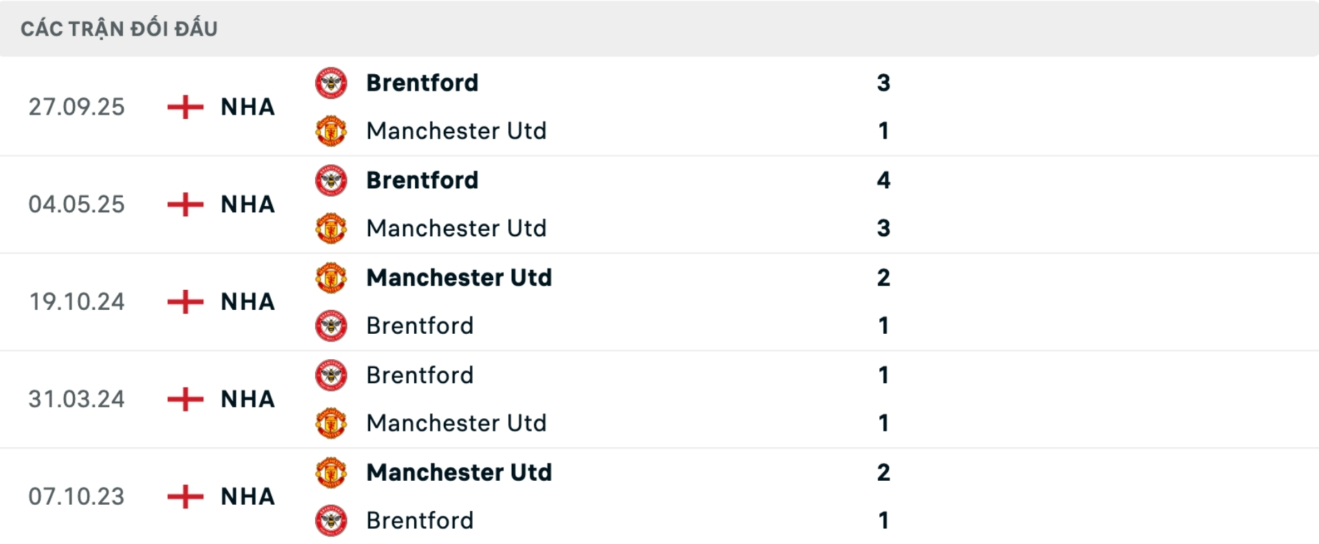Click the 'Các trận đối đầu' section header

119,29
